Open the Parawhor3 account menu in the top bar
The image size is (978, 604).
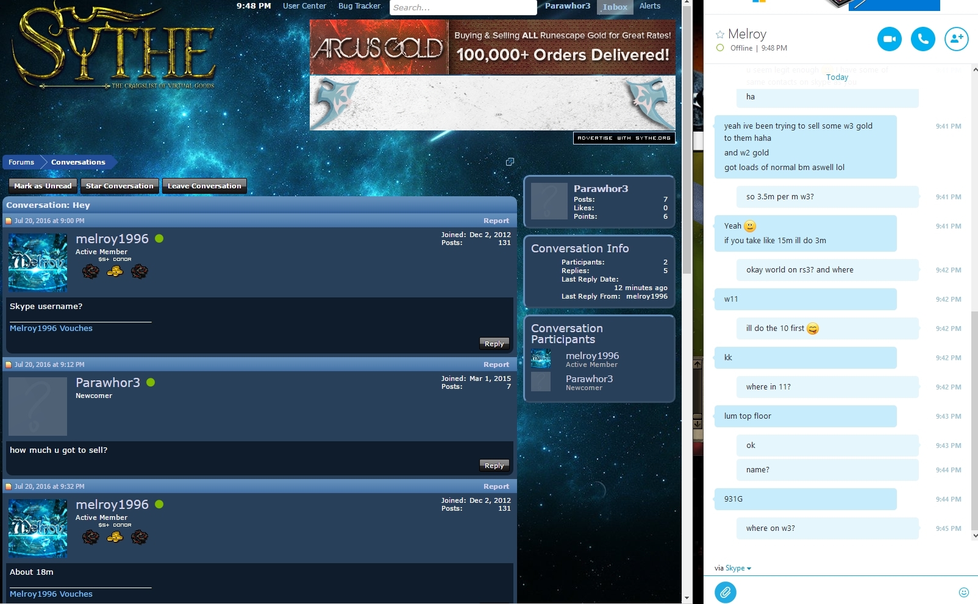point(568,6)
